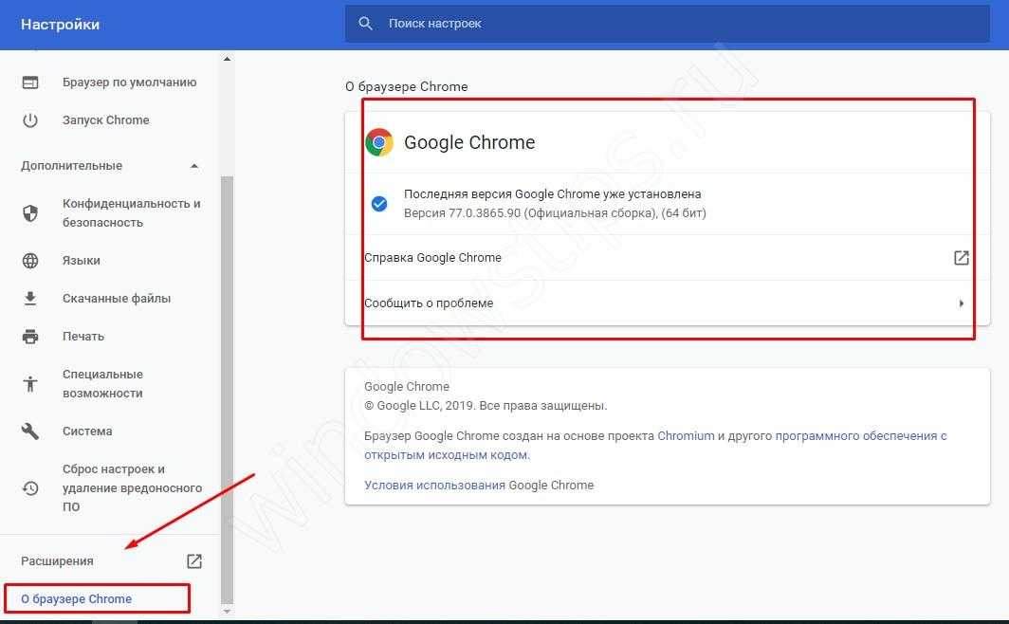
Task: Click the Reset settings history icon
Action: (30, 488)
